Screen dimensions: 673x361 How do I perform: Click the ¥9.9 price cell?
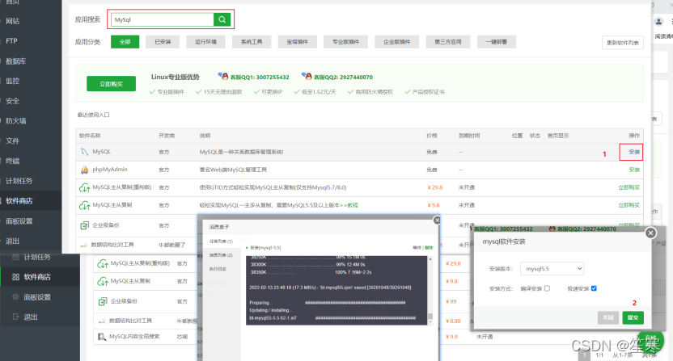coord(451,337)
